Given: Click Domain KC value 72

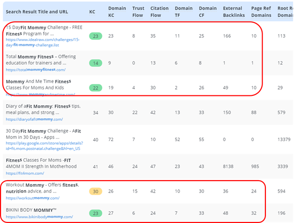Looking at the screenshot, I should 111,139.
